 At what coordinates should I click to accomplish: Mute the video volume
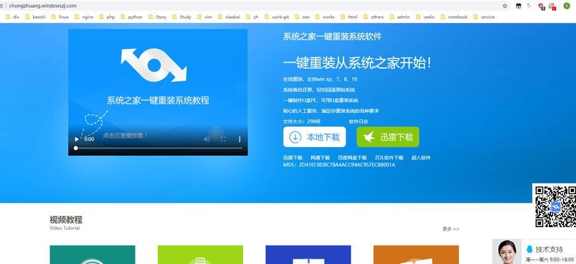click(207, 139)
